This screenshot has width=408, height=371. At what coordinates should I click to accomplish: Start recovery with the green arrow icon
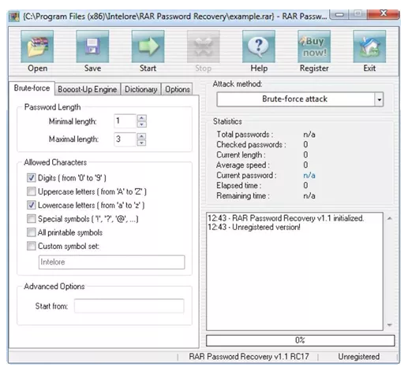coord(148,46)
